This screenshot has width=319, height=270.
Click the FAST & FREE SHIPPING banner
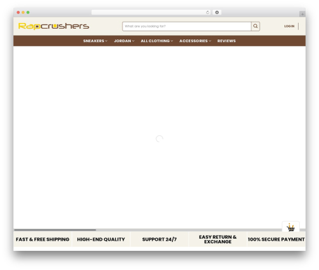coord(43,239)
